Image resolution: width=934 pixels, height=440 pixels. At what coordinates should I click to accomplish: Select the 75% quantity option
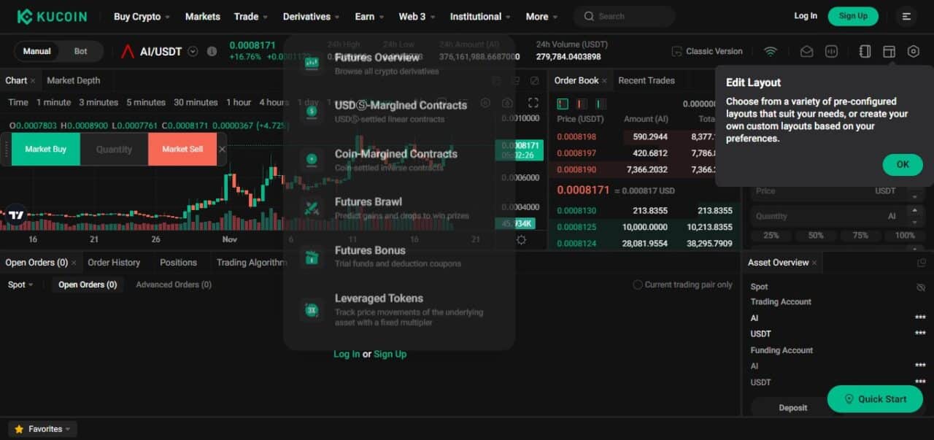pos(860,235)
